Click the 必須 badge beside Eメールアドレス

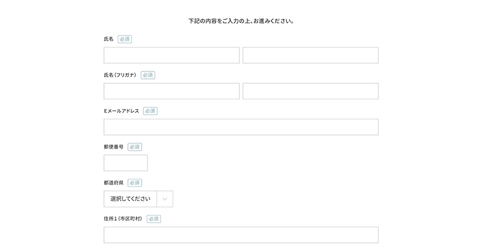click(150, 111)
